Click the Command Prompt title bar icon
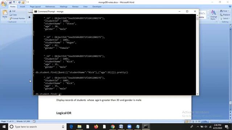This screenshot has height=130, width=232. point(36,12)
